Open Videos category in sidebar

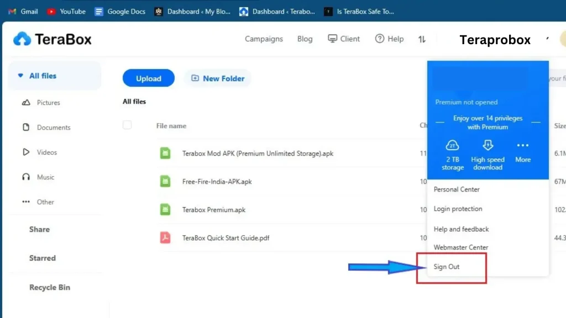(46, 152)
